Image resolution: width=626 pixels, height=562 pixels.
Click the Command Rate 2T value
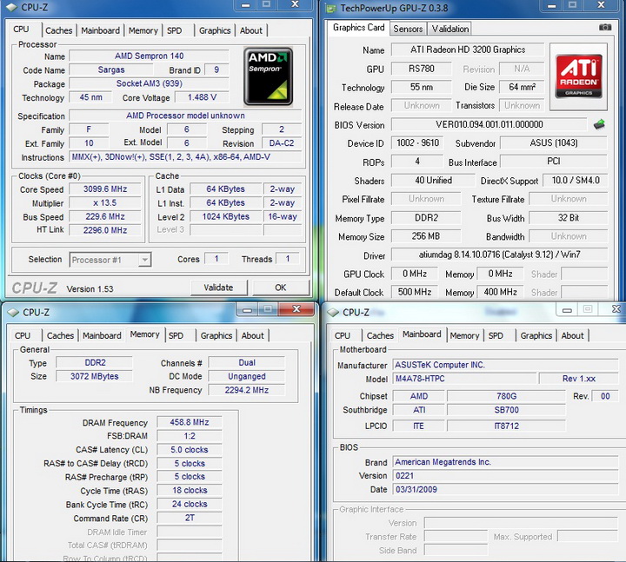point(190,518)
